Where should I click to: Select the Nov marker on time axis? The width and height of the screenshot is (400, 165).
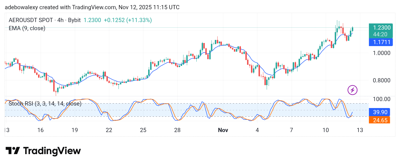pos(223,130)
